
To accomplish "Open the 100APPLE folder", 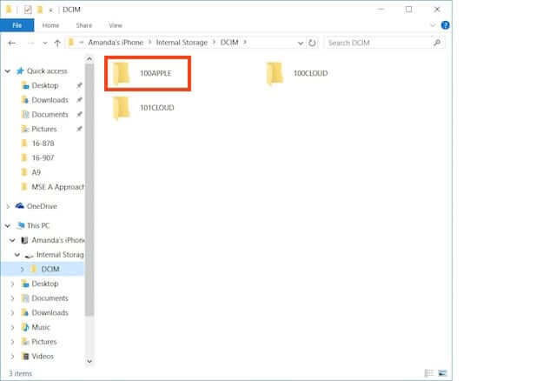I will [x=146, y=74].
